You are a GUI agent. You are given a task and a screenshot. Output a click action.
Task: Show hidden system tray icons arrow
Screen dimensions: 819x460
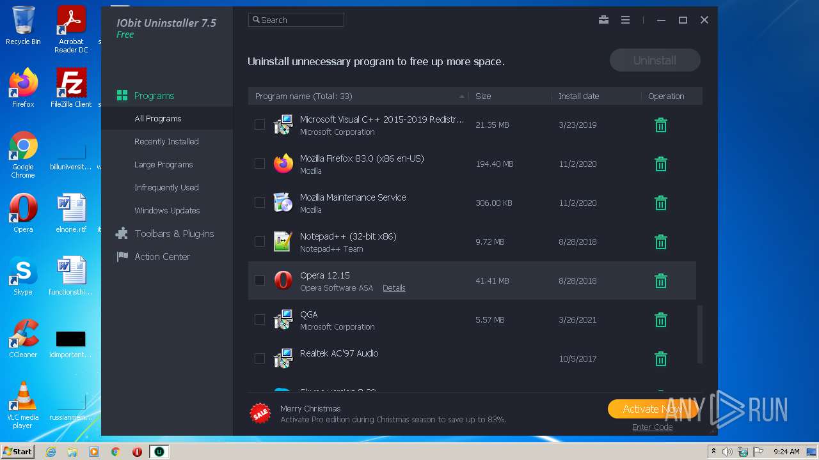713,452
